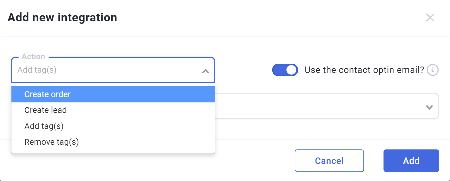Click the info icon beside optin email
This screenshot has width=450, height=181.
(x=433, y=70)
